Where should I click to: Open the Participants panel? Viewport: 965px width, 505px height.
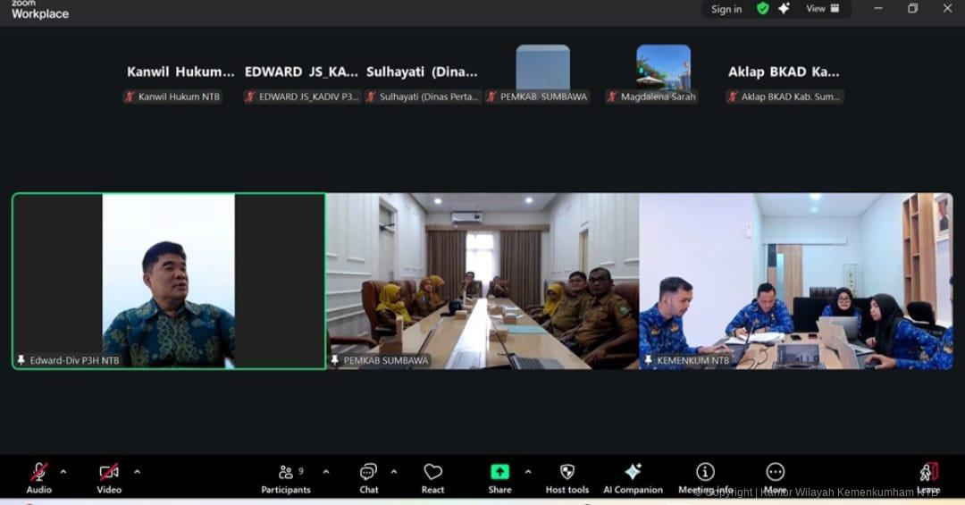(x=286, y=477)
